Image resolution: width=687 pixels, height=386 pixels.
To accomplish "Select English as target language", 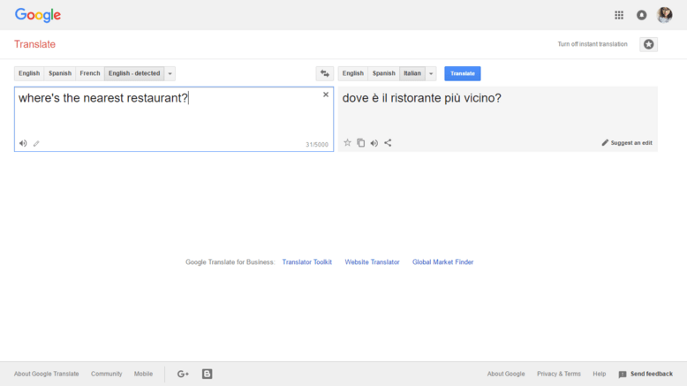I will coord(352,73).
